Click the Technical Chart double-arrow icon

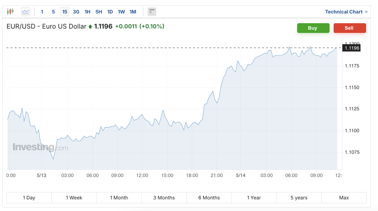point(366,12)
